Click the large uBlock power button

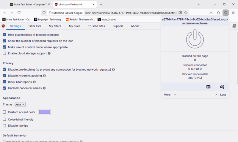195,40
